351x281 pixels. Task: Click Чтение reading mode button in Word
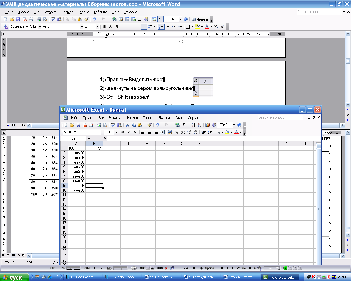[200, 19]
